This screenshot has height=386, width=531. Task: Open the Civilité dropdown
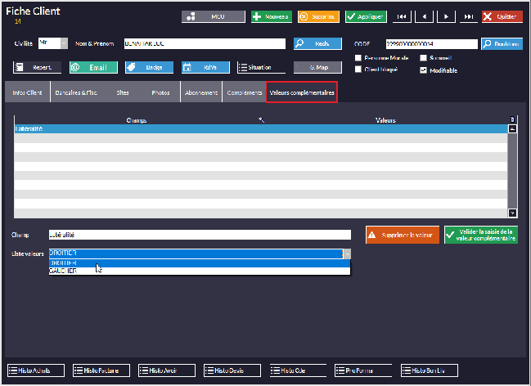click(65, 43)
